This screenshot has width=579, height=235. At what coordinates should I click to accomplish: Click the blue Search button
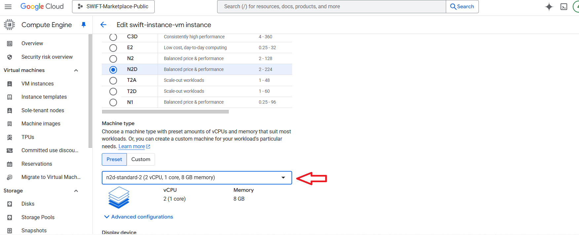[x=462, y=7]
